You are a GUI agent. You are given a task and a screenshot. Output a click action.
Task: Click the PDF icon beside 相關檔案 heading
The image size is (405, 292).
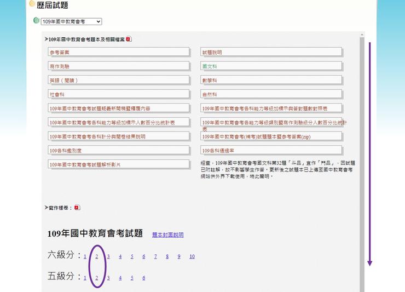click(x=129, y=39)
